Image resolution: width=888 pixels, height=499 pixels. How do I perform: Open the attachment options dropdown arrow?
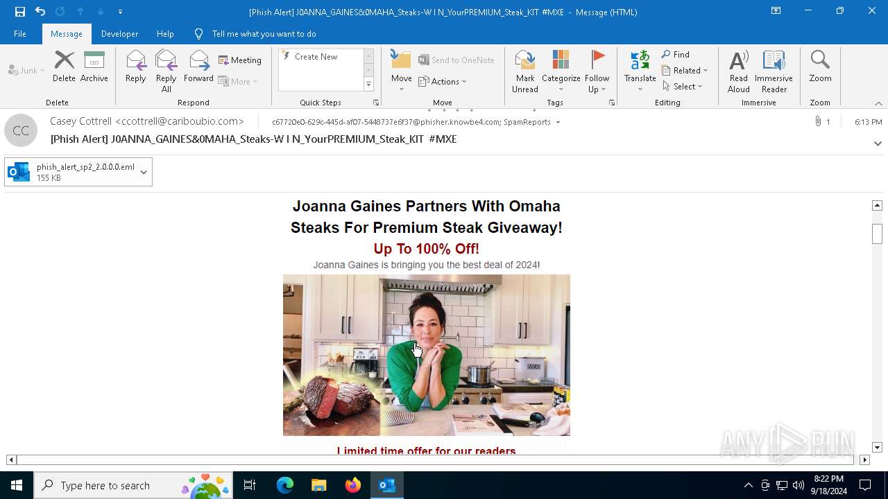click(x=144, y=172)
